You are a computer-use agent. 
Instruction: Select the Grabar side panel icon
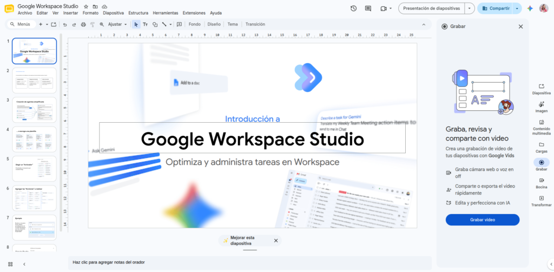click(541, 162)
